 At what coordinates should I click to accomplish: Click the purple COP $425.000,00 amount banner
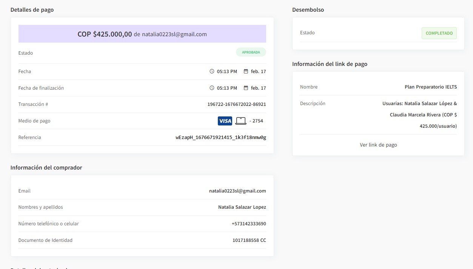pos(142,34)
